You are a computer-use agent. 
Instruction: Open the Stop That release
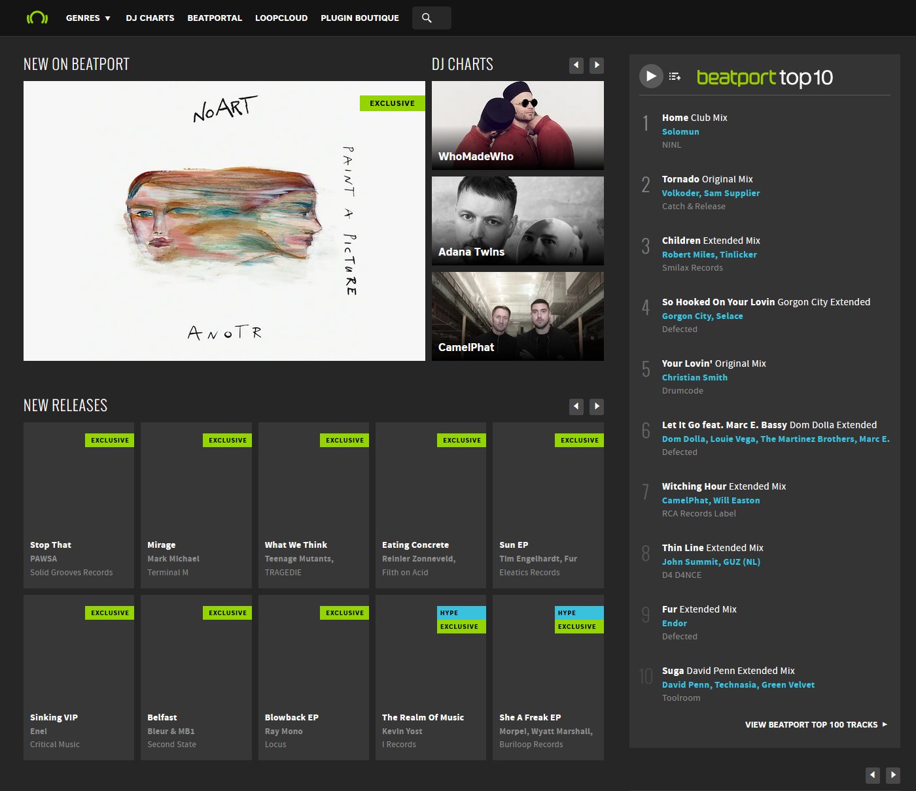click(x=50, y=545)
